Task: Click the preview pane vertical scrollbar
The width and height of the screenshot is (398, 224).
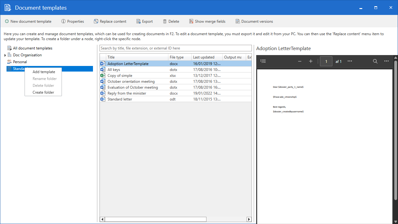Action: coord(396,130)
